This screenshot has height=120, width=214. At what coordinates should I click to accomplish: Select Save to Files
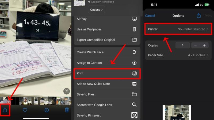[x=107, y=94]
